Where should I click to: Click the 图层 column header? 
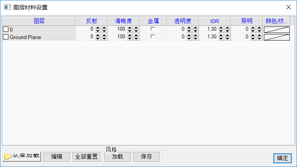(39, 21)
